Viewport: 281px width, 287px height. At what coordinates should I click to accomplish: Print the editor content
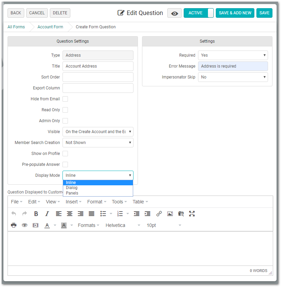(x=14, y=225)
